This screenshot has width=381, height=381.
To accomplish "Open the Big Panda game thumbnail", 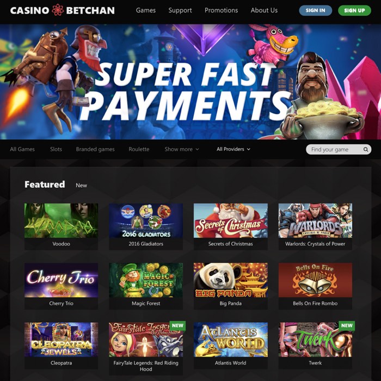I will coord(231,280).
